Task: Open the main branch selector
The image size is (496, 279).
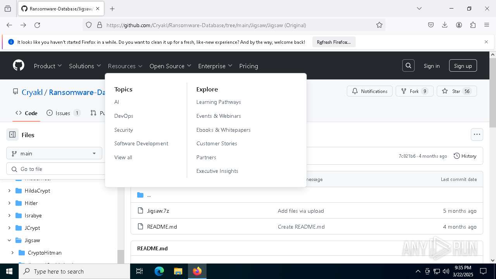Action: coord(54,153)
